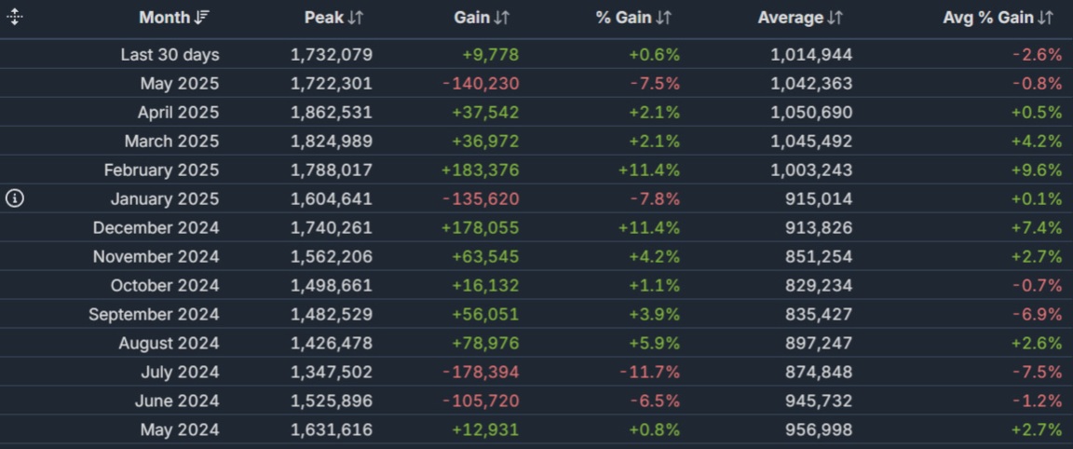Click the -178,394 gain value

tap(481, 373)
